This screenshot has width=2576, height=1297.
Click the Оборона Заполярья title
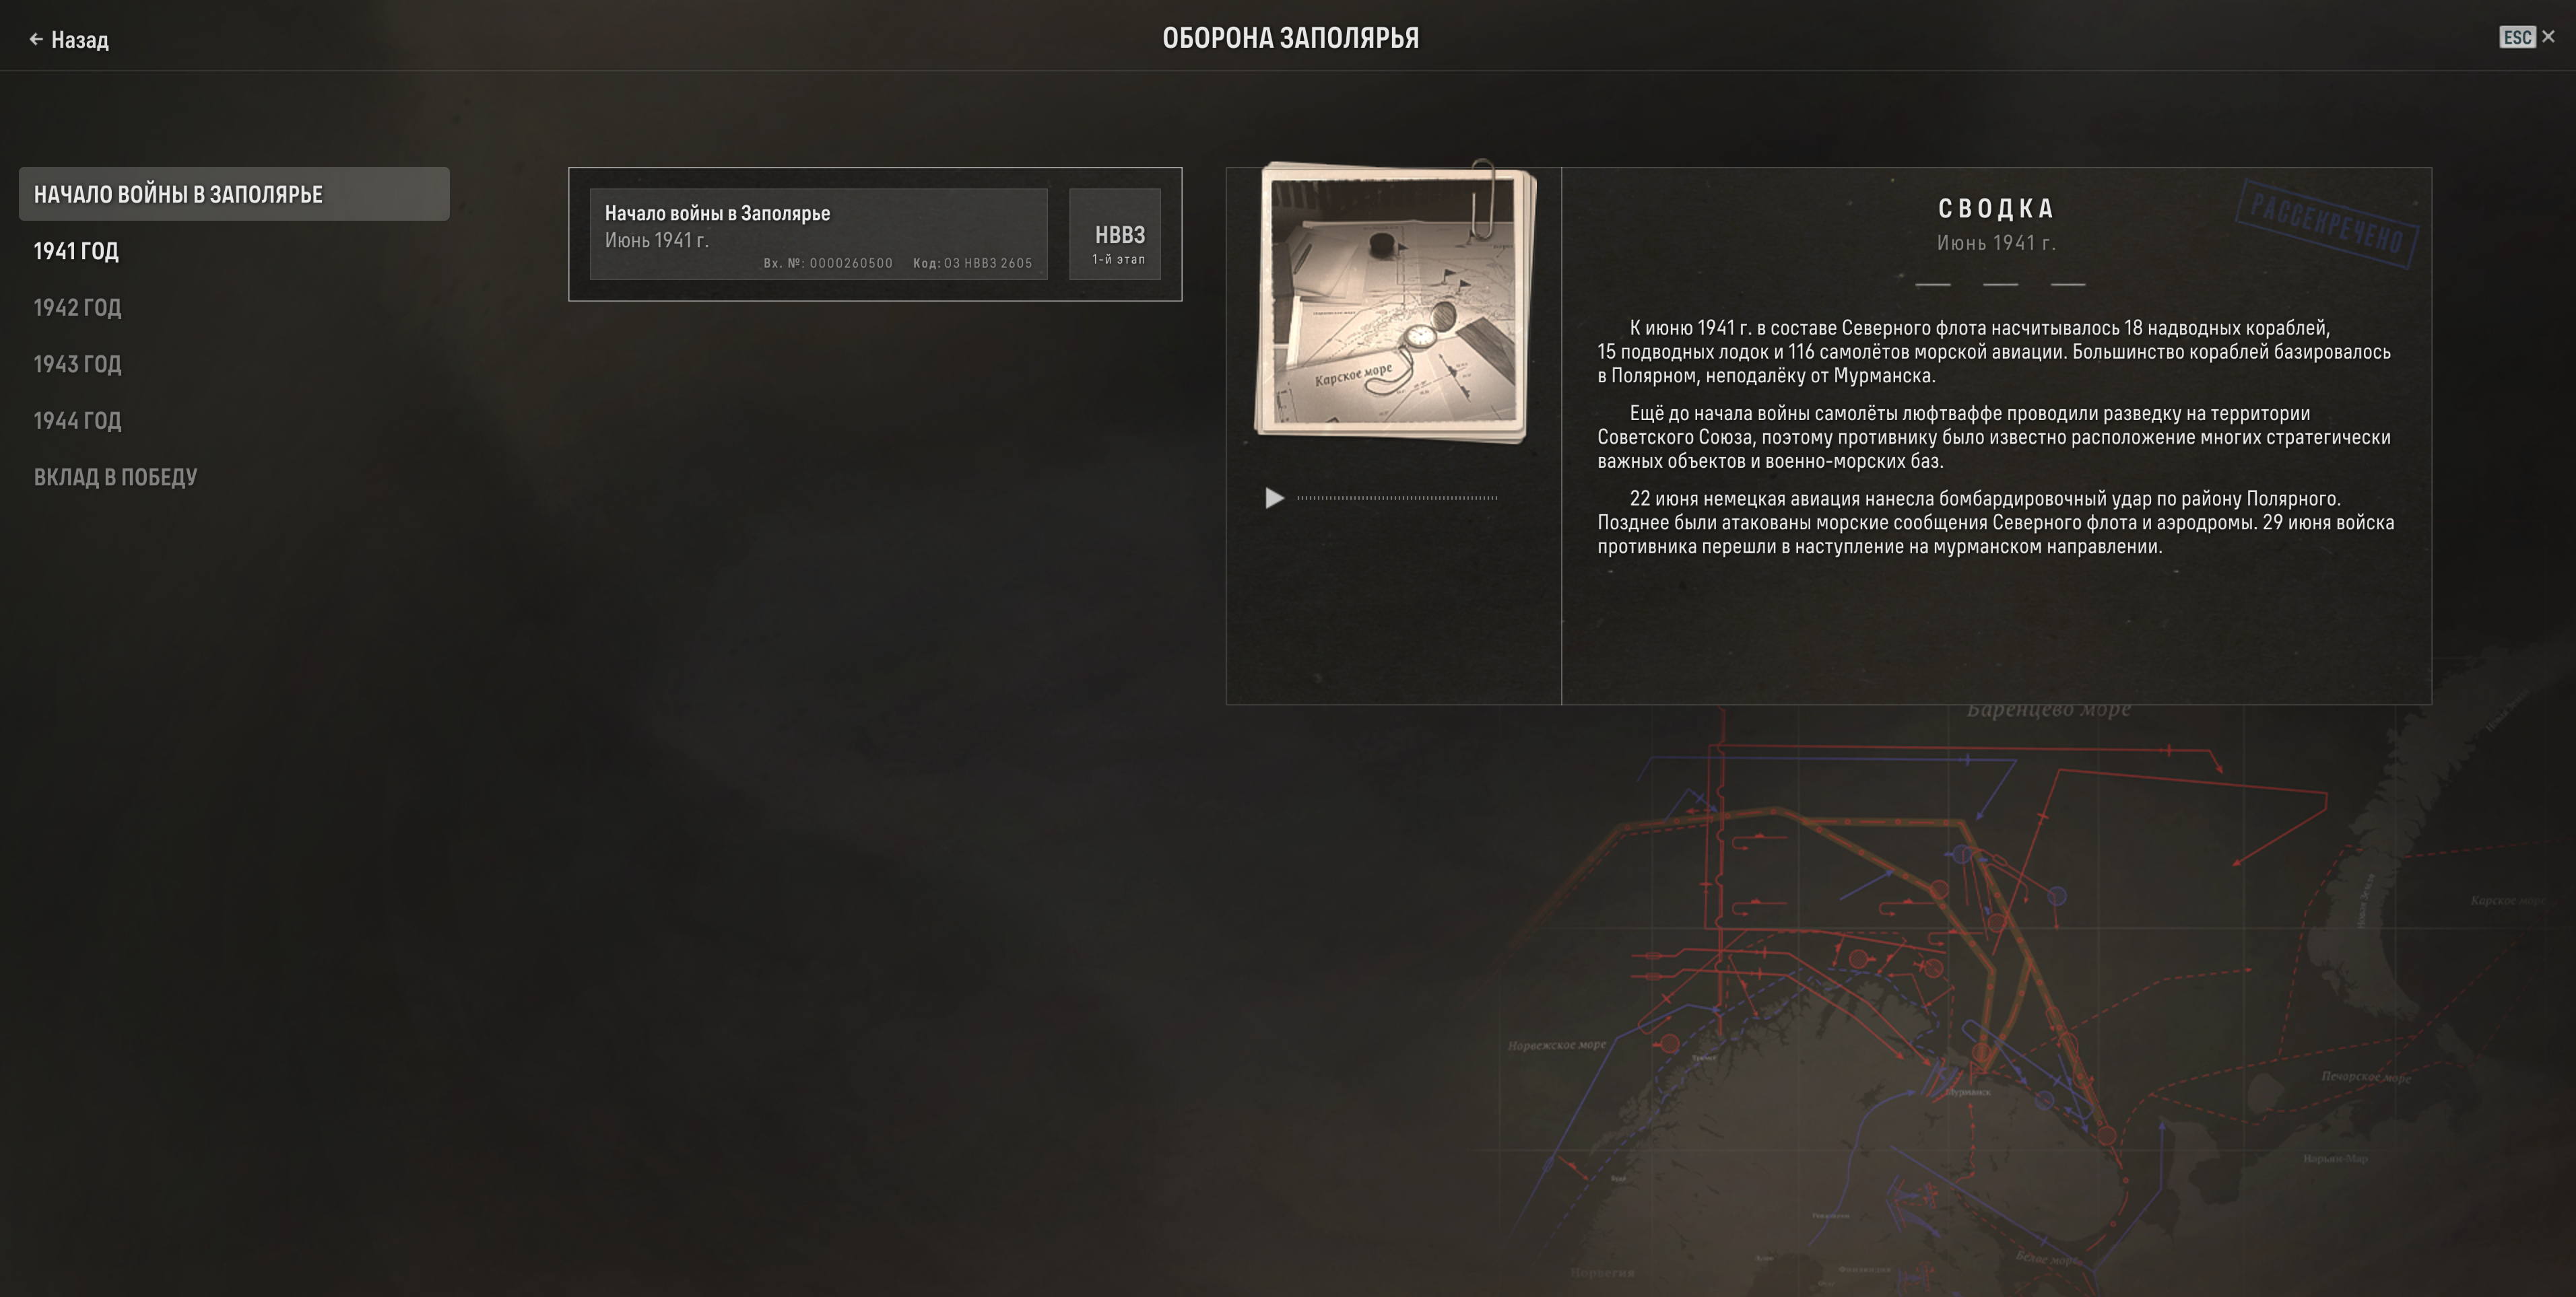click(1289, 38)
